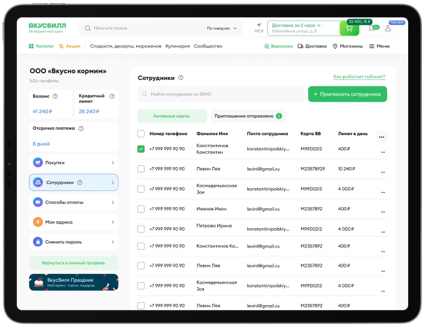The height and width of the screenshot is (328, 425).
Task: Expand the Покупки sidebar section
Action: (x=73, y=162)
